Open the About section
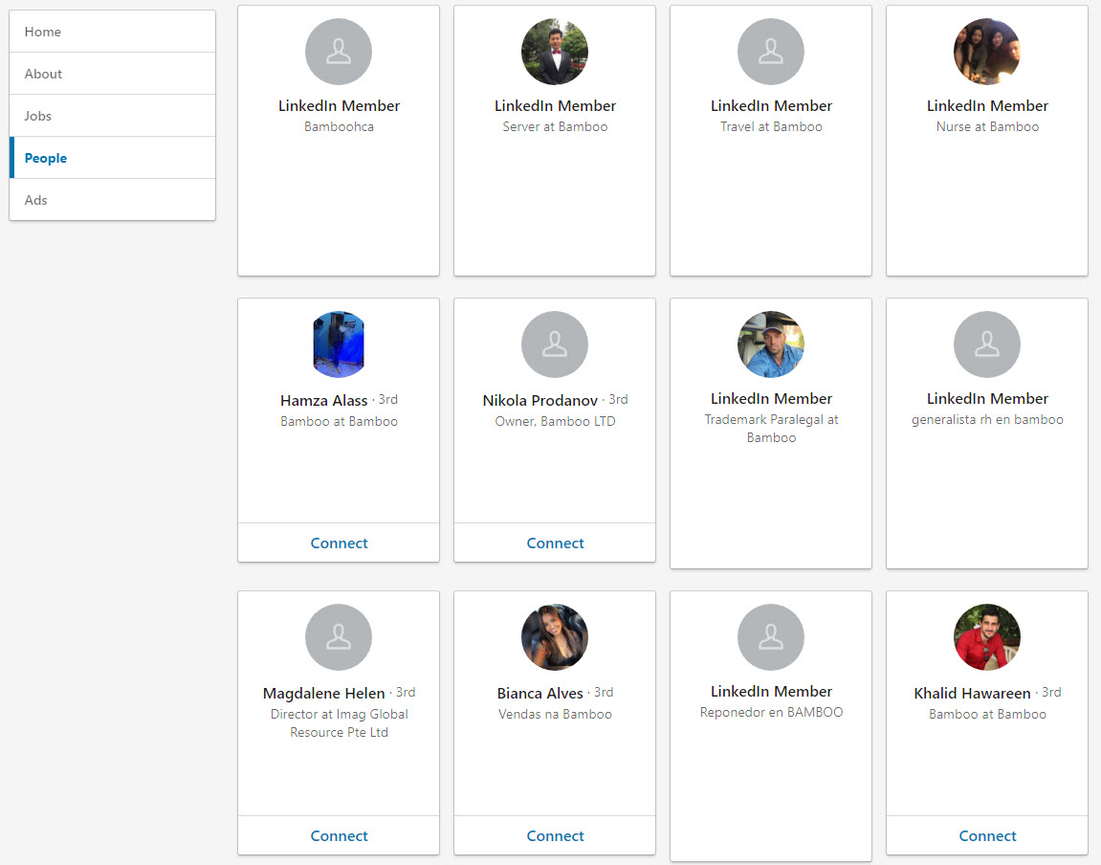This screenshot has width=1101, height=865. pos(112,74)
